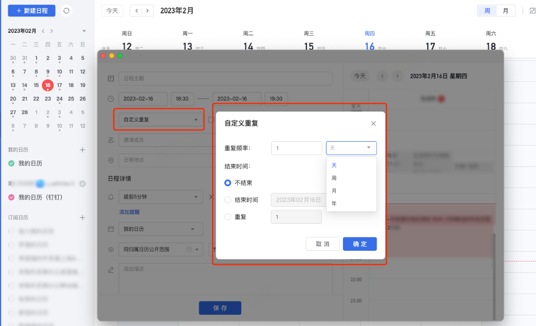Click the 日程主题 input field
The height and width of the screenshot is (326, 536).
pyautogui.click(x=226, y=78)
